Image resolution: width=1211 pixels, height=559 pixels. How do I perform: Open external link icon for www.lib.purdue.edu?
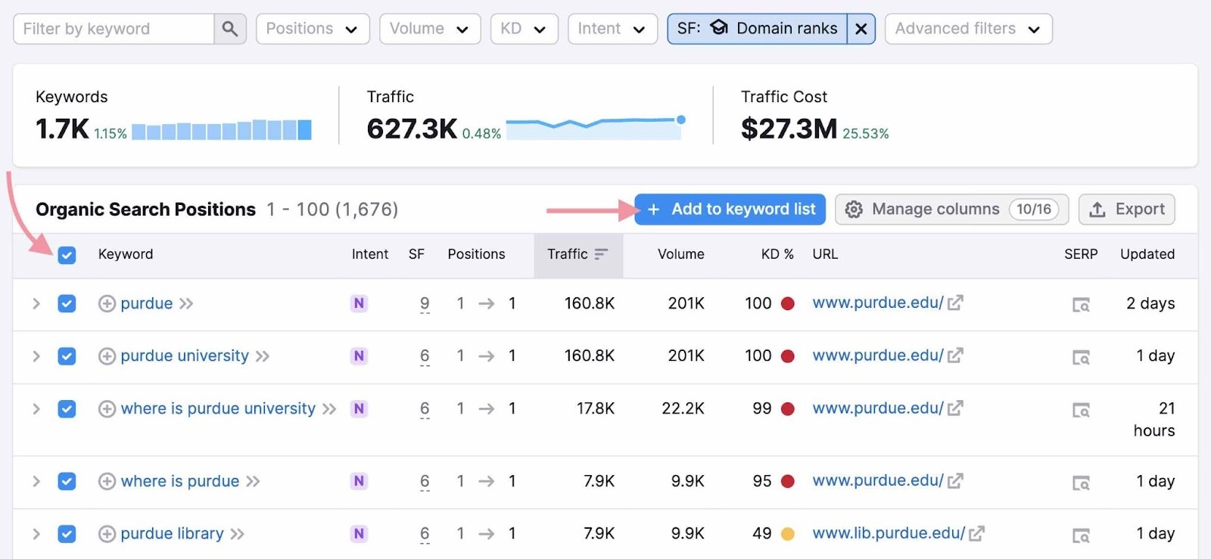[976, 534]
